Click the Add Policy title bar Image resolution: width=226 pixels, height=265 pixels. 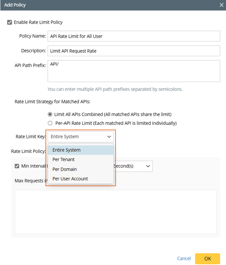click(x=103, y=5)
